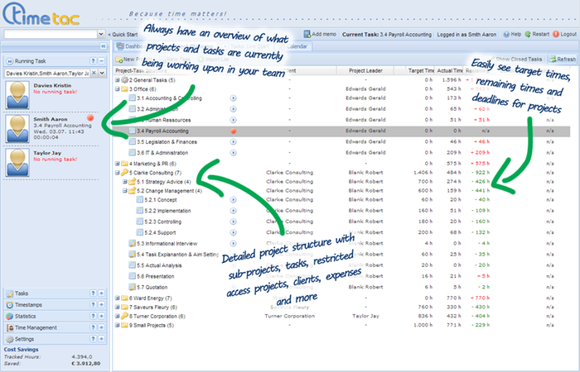Expand Time Management panel plus button

(102, 327)
